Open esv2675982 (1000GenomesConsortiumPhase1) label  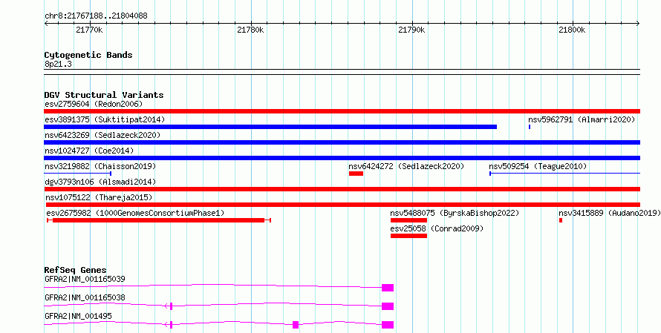135,213
